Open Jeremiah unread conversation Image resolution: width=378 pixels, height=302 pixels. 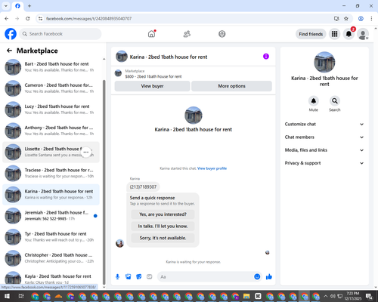(x=51, y=216)
